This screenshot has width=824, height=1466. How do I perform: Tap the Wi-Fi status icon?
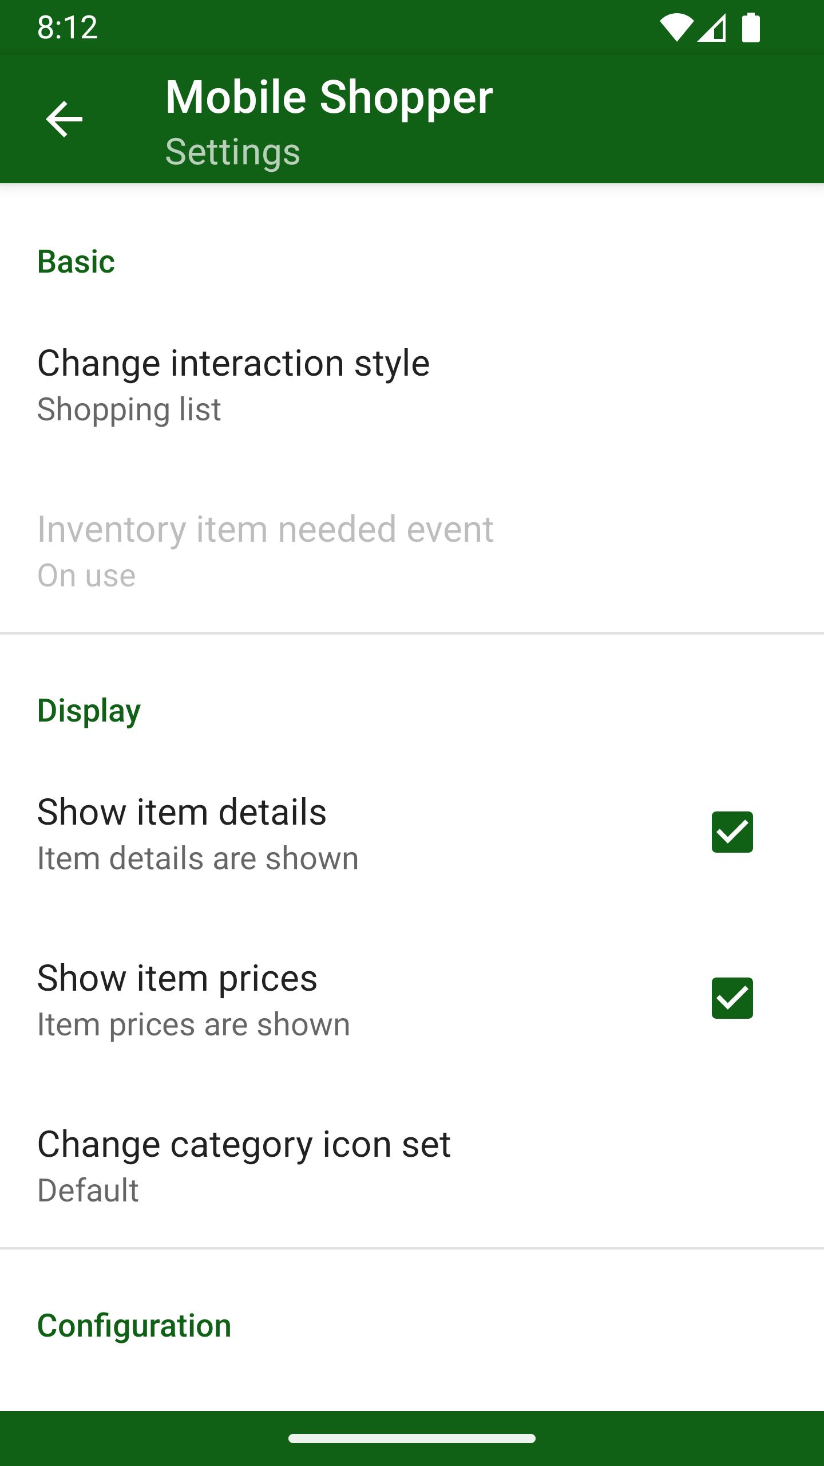676,27
